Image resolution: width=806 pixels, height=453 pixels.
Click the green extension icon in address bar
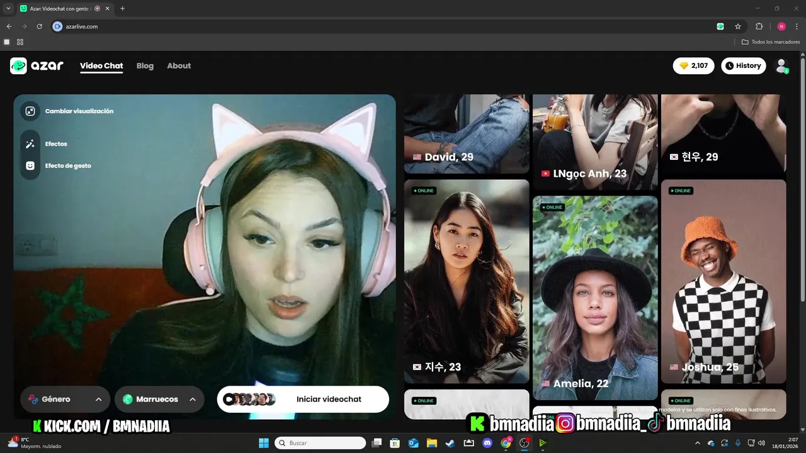(720, 26)
